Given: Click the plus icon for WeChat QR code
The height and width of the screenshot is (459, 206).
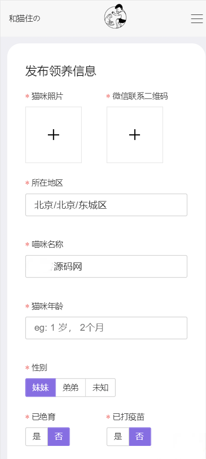Looking at the screenshot, I should click(135, 135).
